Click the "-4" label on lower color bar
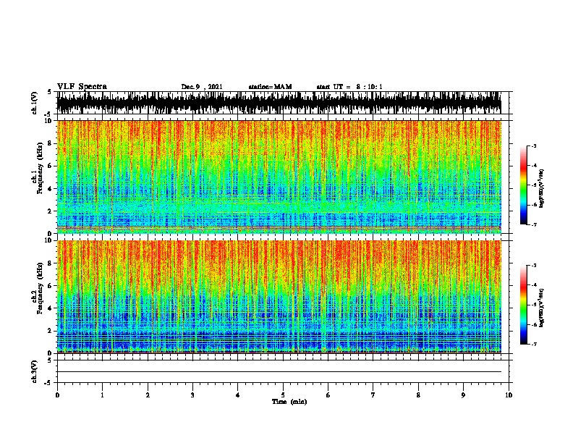 pyautogui.click(x=533, y=284)
